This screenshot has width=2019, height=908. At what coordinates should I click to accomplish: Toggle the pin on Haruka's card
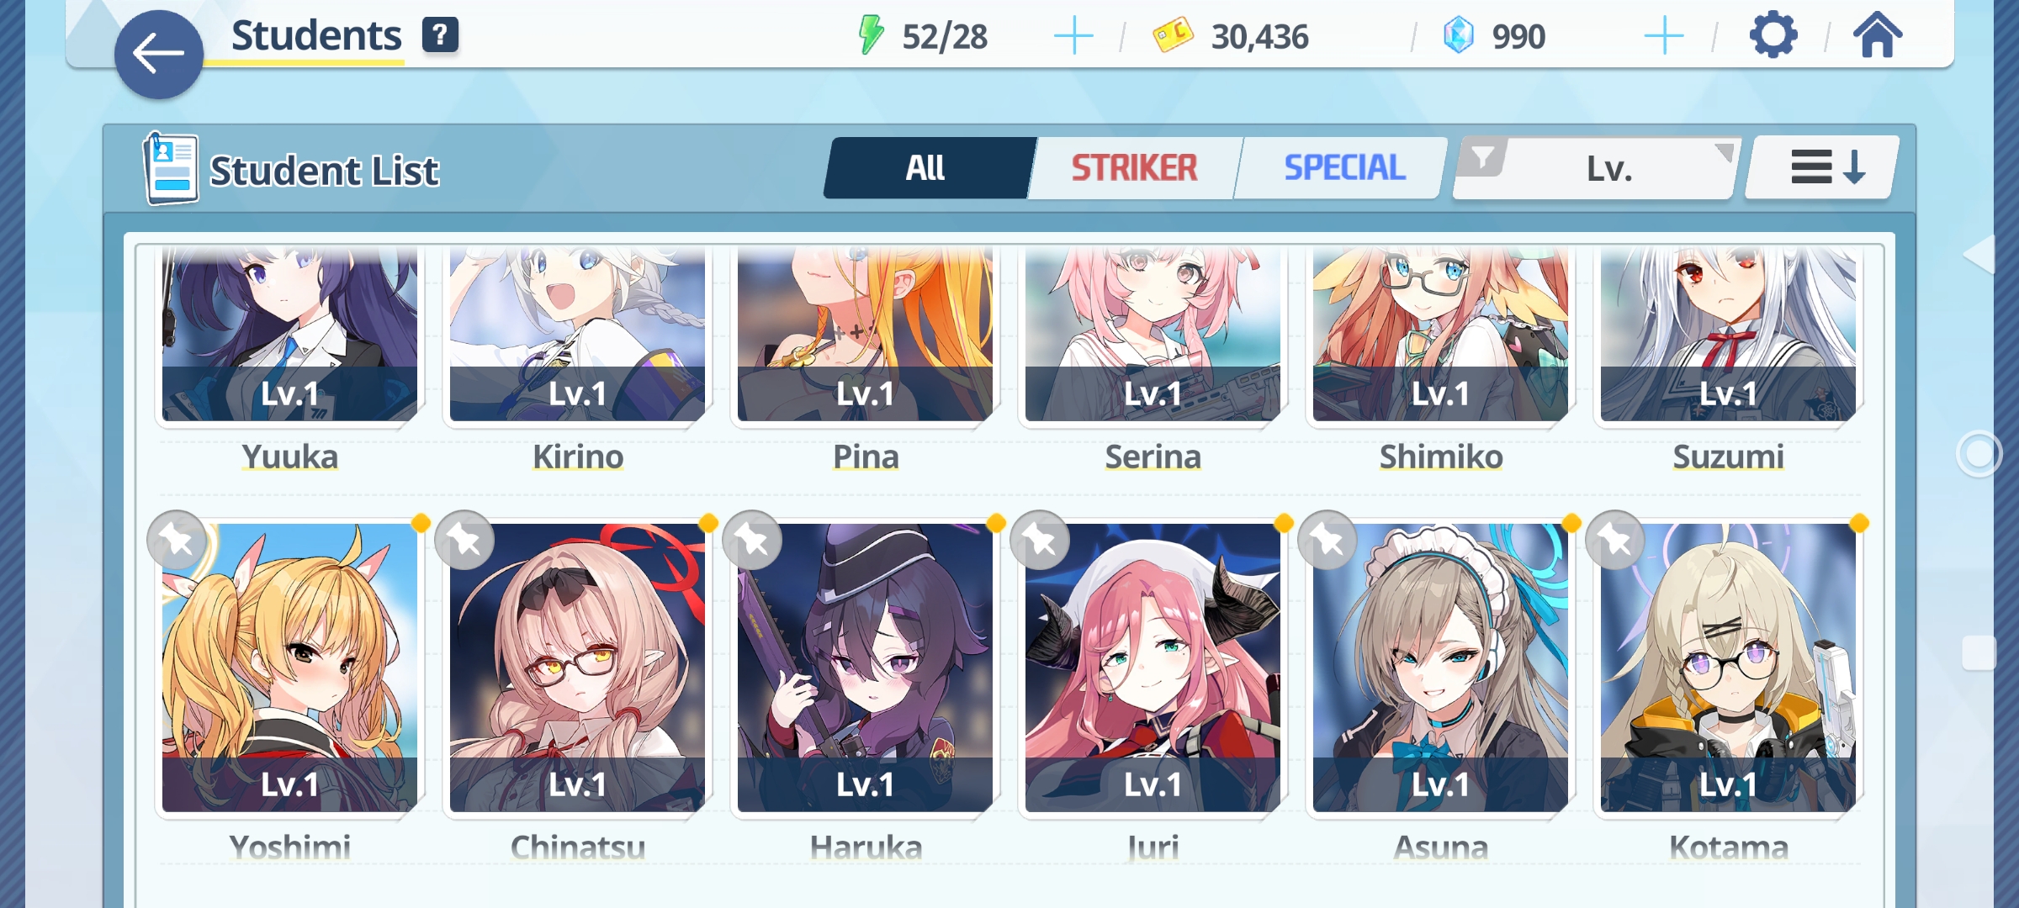(752, 540)
